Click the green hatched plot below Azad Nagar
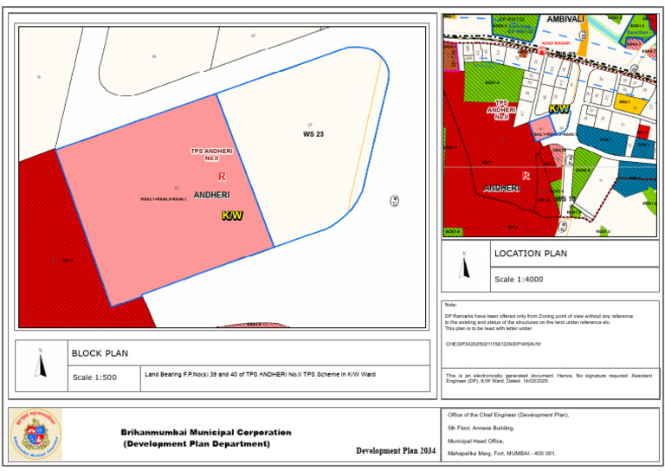 tap(493, 82)
